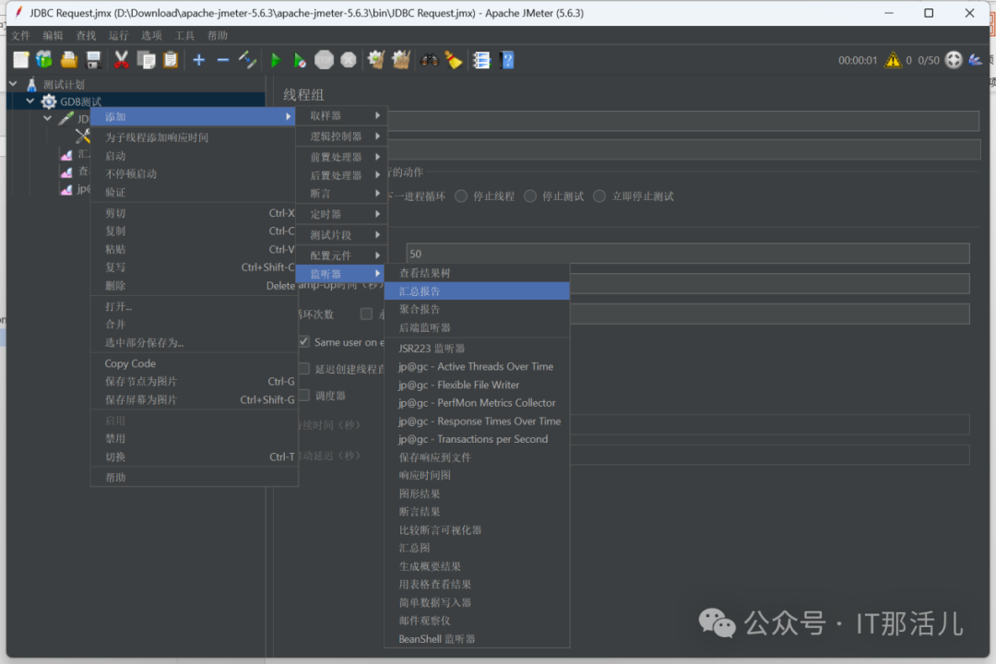Viewport: 996px width, 664px height.
Task: Click 不停顿启动 in context menu
Action: 195,173
